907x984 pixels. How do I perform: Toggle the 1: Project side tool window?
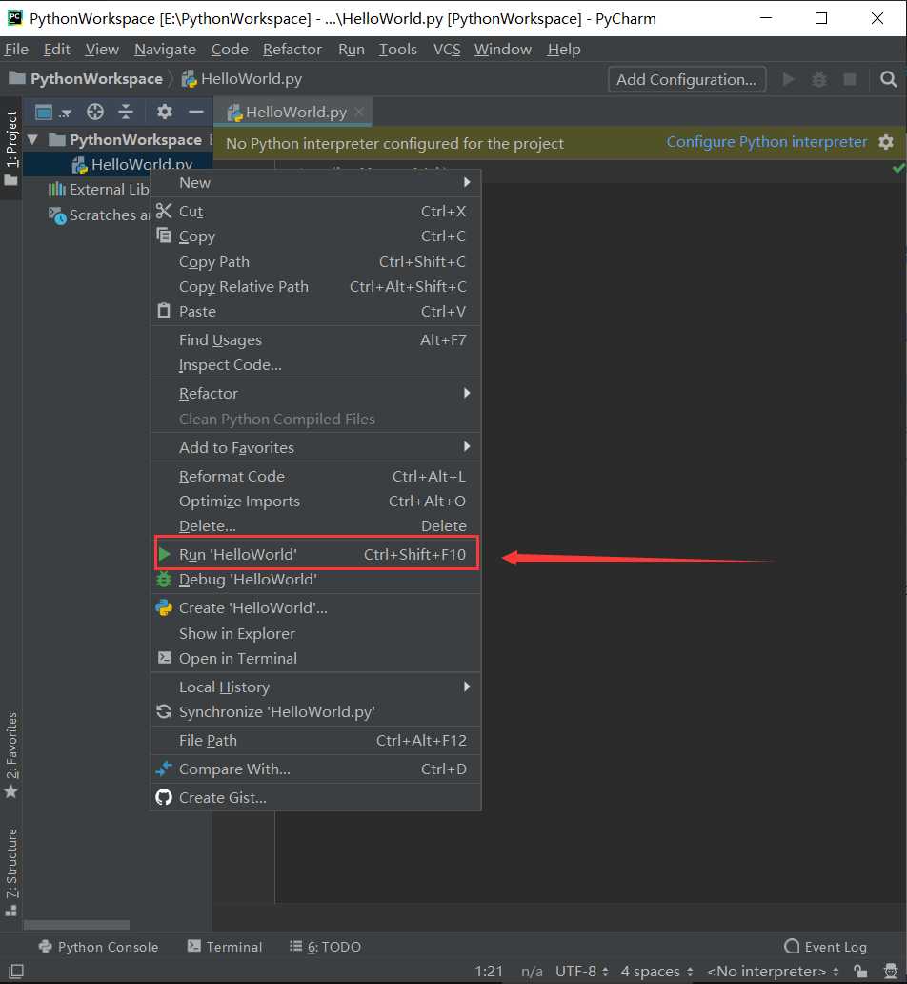(x=11, y=148)
